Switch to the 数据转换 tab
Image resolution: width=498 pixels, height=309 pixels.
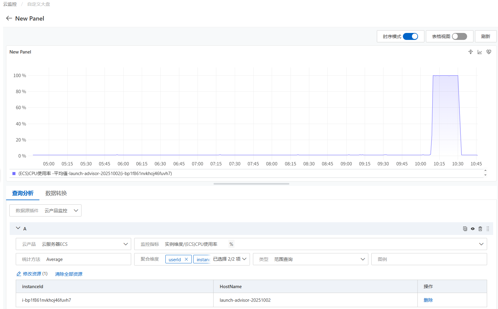pyautogui.click(x=56, y=193)
